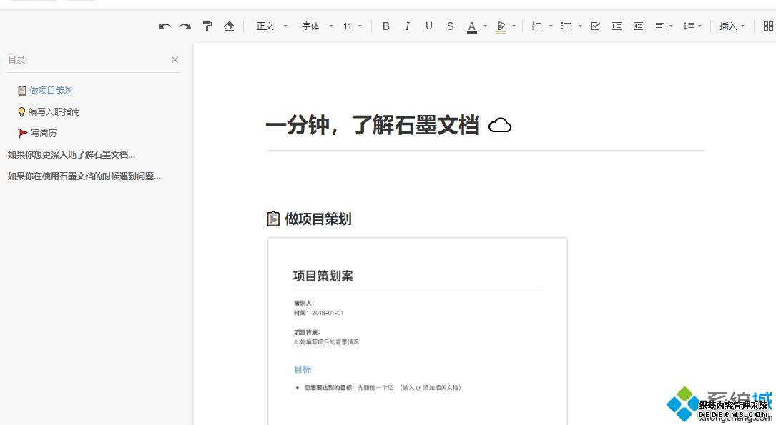This screenshot has height=425, width=776.
Task: Click the line spacing icon
Action: 689,26
